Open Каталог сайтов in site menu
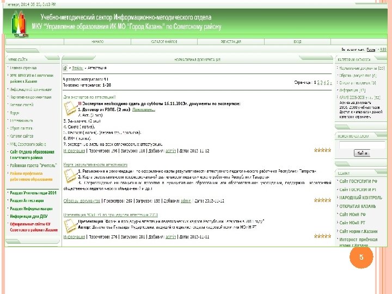Image resolution: width=392 pixels, height=294 pixels. coord(21,136)
